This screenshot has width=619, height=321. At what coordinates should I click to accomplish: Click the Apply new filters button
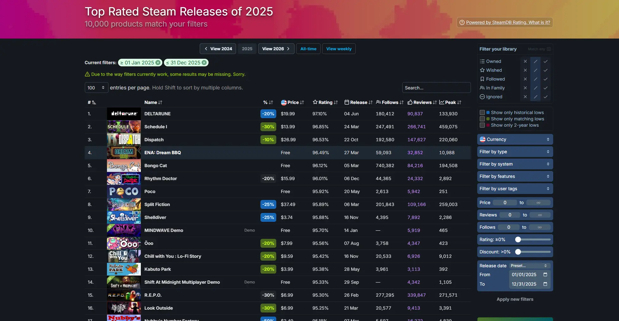[x=515, y=299]
